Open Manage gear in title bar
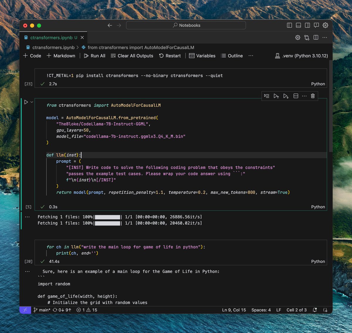The image size is (352, 333). tap(325, 25)
